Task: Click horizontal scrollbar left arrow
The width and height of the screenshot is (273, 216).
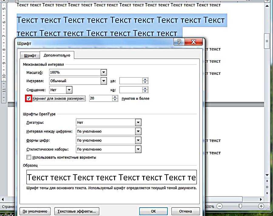Action: click(x=3, y=199)
